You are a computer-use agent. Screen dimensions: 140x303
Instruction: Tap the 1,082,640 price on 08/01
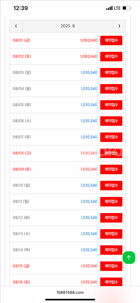[x=89, y=40]
